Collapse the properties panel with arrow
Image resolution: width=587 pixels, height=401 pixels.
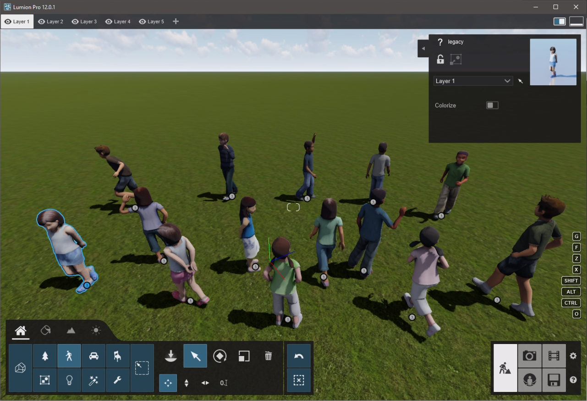click(423, 48)
